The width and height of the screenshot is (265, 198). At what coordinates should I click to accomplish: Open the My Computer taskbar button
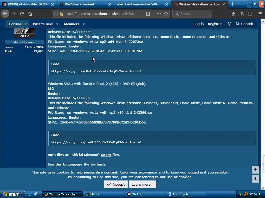186,194
